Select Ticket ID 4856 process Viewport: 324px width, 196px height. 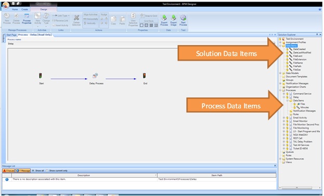(x=300, y=148)
